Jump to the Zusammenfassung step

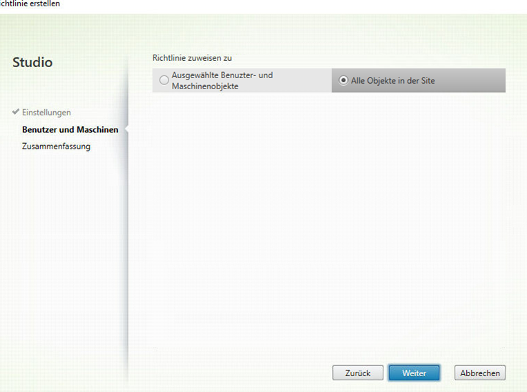(56, 146)
